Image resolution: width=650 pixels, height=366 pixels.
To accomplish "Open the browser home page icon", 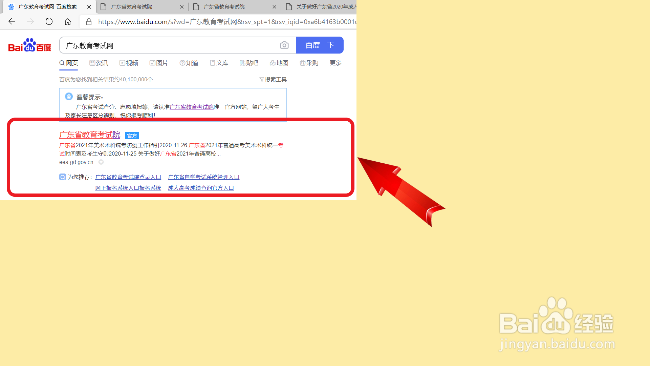I will pos(68,22).
